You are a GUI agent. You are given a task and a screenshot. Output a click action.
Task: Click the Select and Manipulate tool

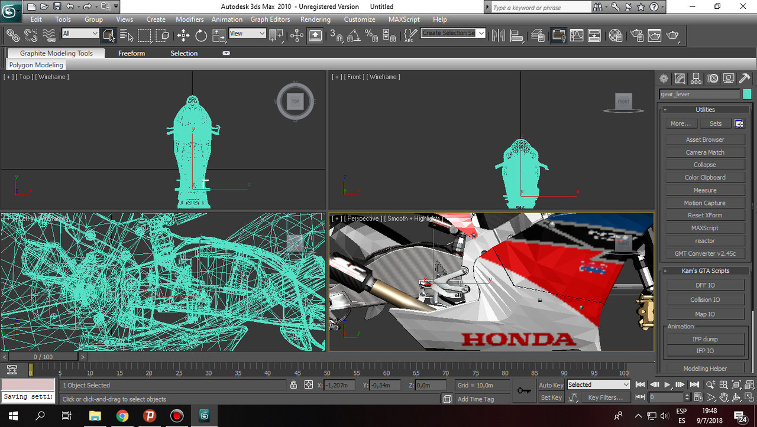click(x=297, y=35)
